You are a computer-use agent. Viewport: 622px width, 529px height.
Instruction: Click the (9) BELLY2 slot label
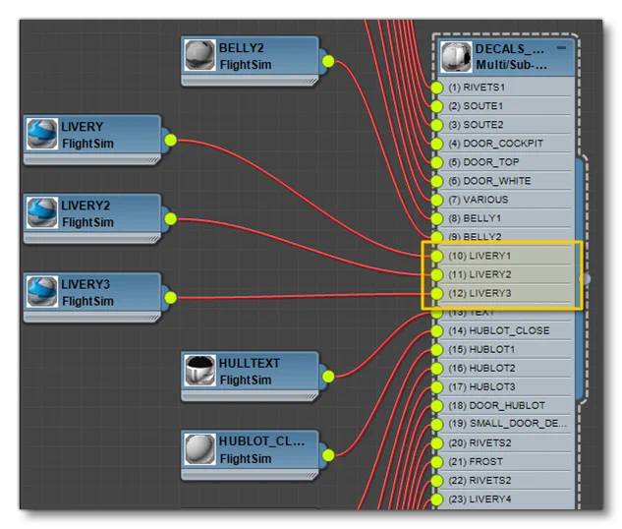click(x=476, y=237)
